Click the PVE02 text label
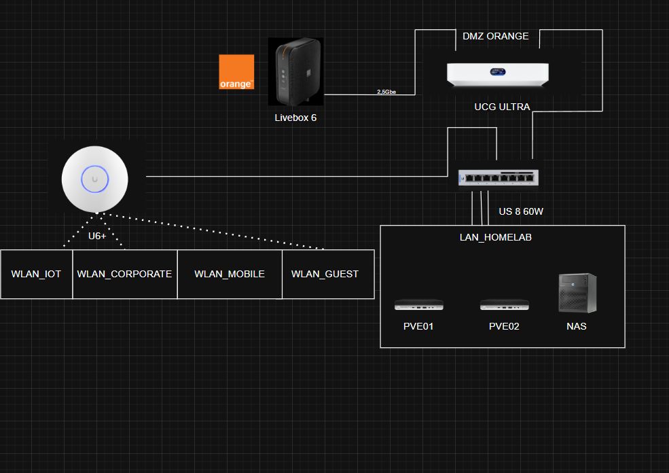The image size is (669, 473). coord(504,327)
